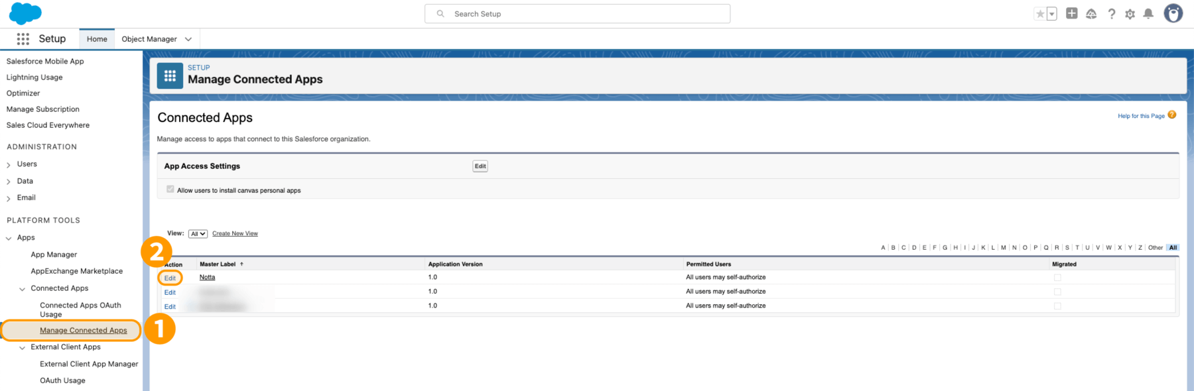Viewport: 1194px width, 391px height.
Task: Click the Migrated column header
Action: point(1064,264)
